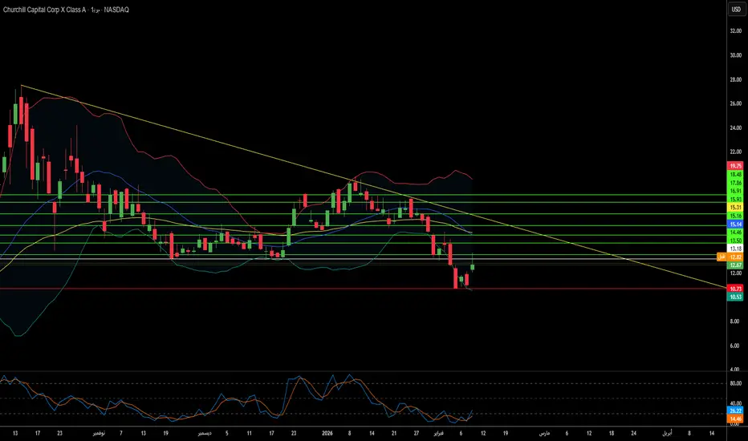Click the latest green candlestick
This screenshot has height=441, width=748.
pos(474,266)
